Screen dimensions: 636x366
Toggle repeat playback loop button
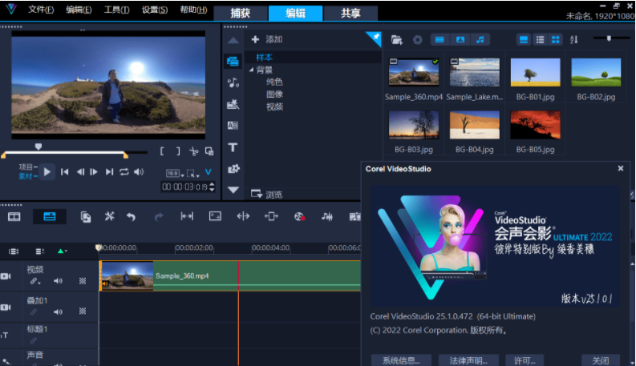point(124,172)
